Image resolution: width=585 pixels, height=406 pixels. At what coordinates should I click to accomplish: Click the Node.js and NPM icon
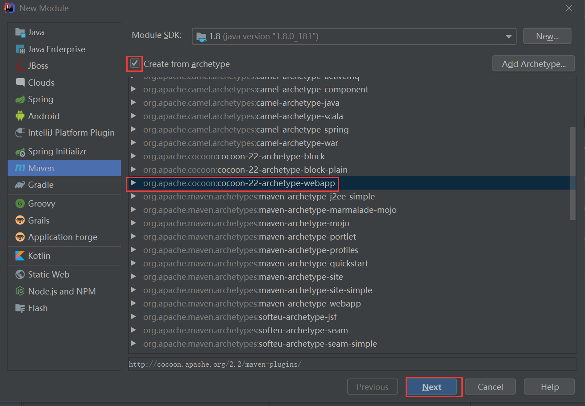20,291
